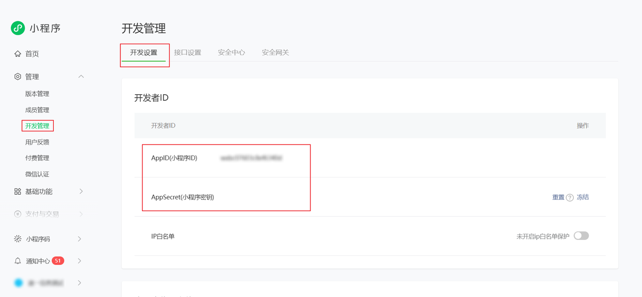Click the home icon beside 首页

[x=18, y=54]
